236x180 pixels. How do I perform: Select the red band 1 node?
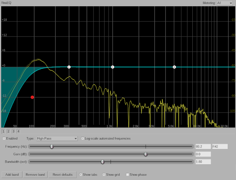(32, 97)
